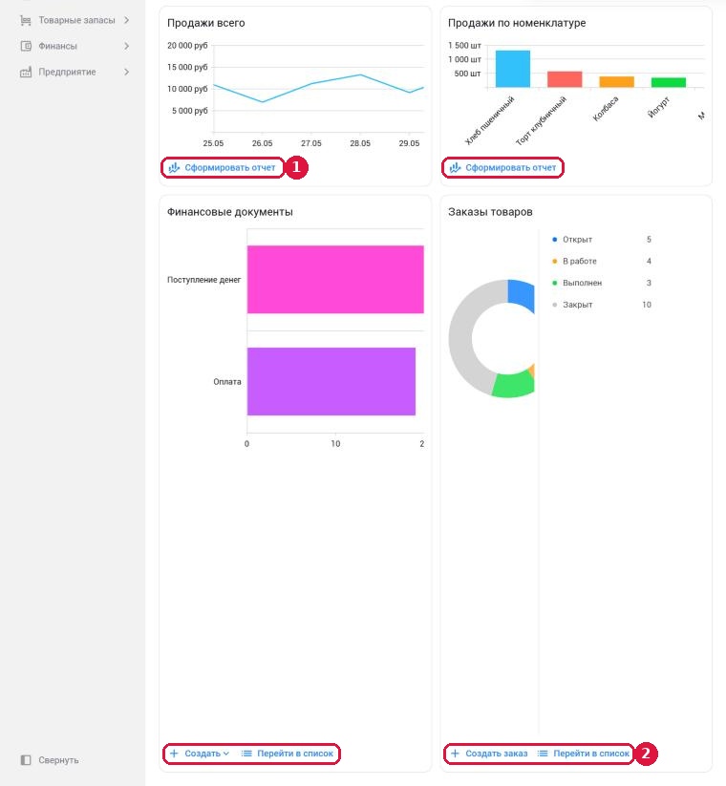Click the blue Открыт donut segment

(522, 294)
